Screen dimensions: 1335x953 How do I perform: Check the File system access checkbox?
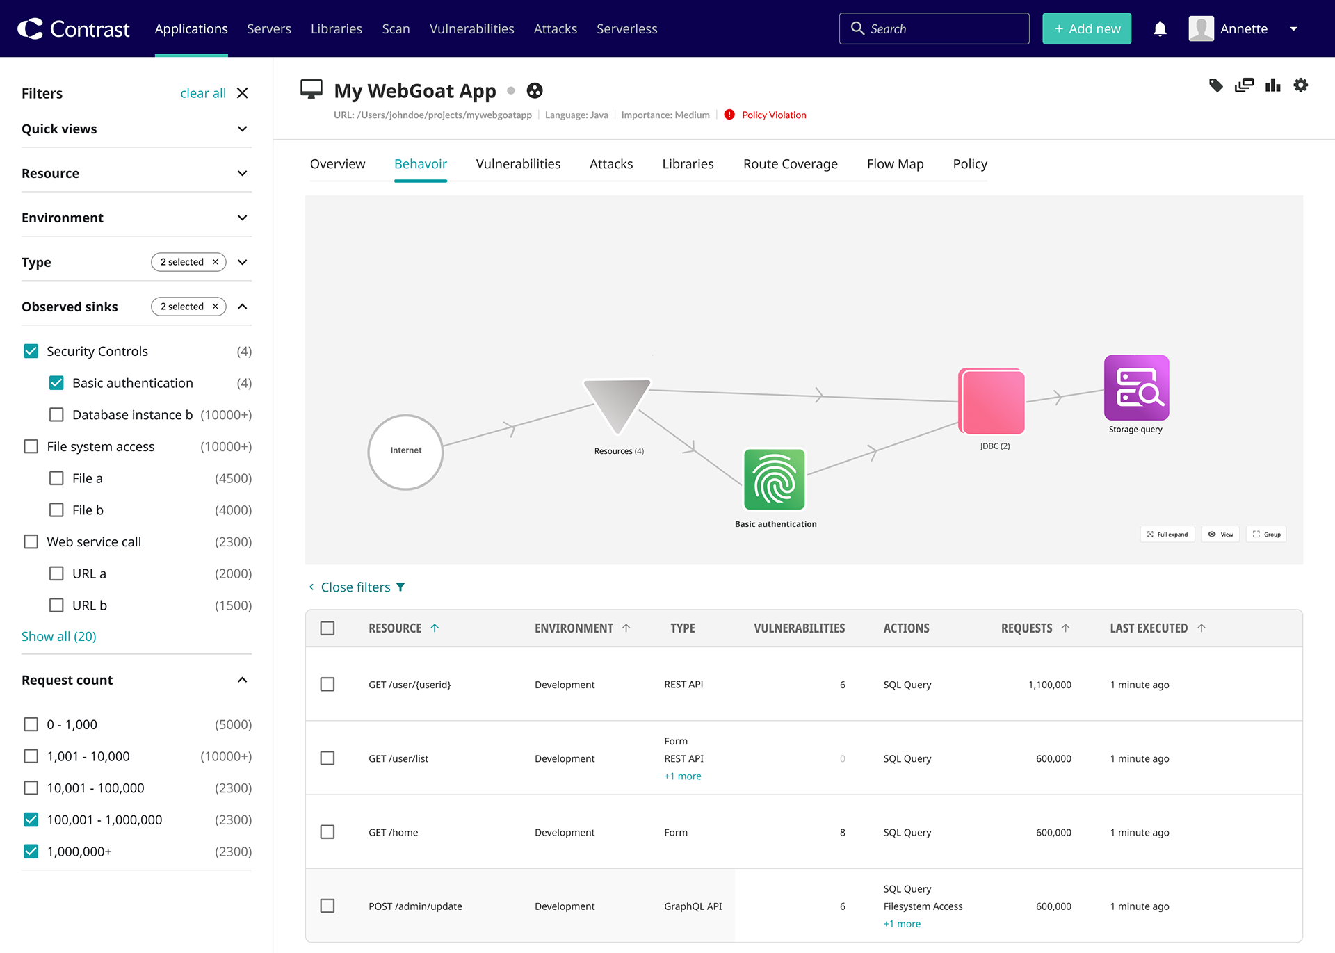pyautogui.click(x=31, y=446)
